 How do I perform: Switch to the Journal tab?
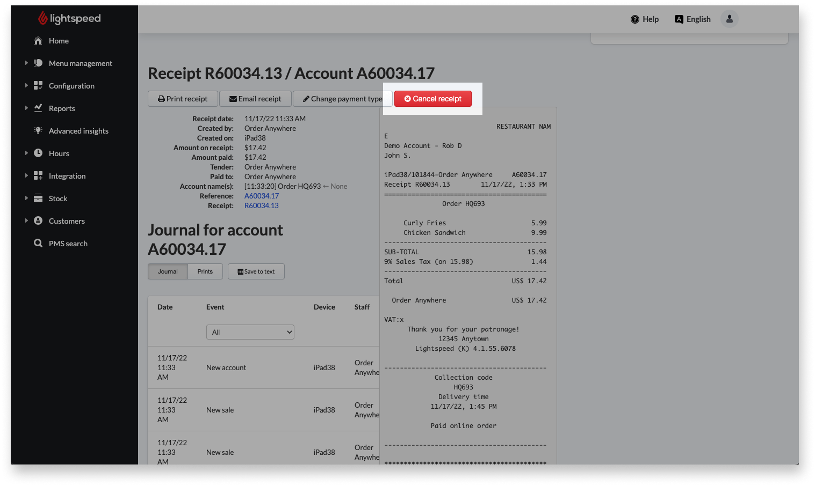168,271
